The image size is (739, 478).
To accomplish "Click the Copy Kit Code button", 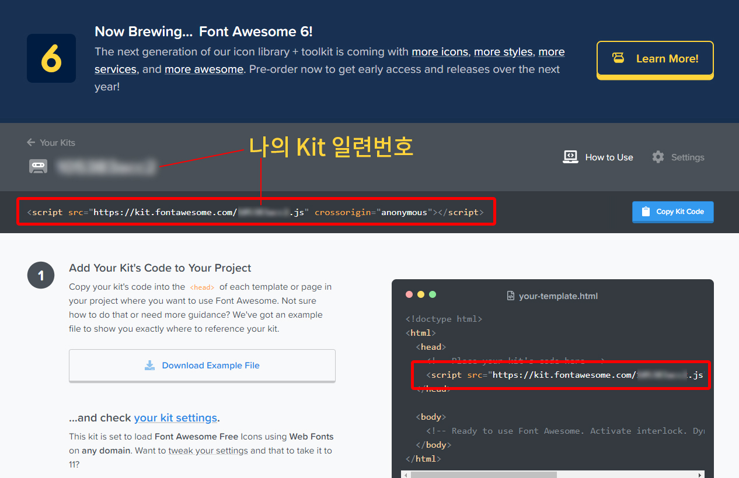I will point(672,212).
